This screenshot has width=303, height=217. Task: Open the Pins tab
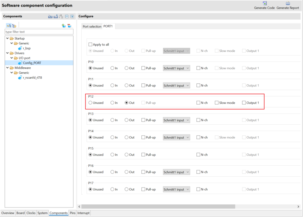click(x=73, y=213)
